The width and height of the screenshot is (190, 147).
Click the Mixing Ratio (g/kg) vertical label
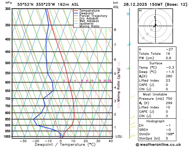tap(119, 85)
